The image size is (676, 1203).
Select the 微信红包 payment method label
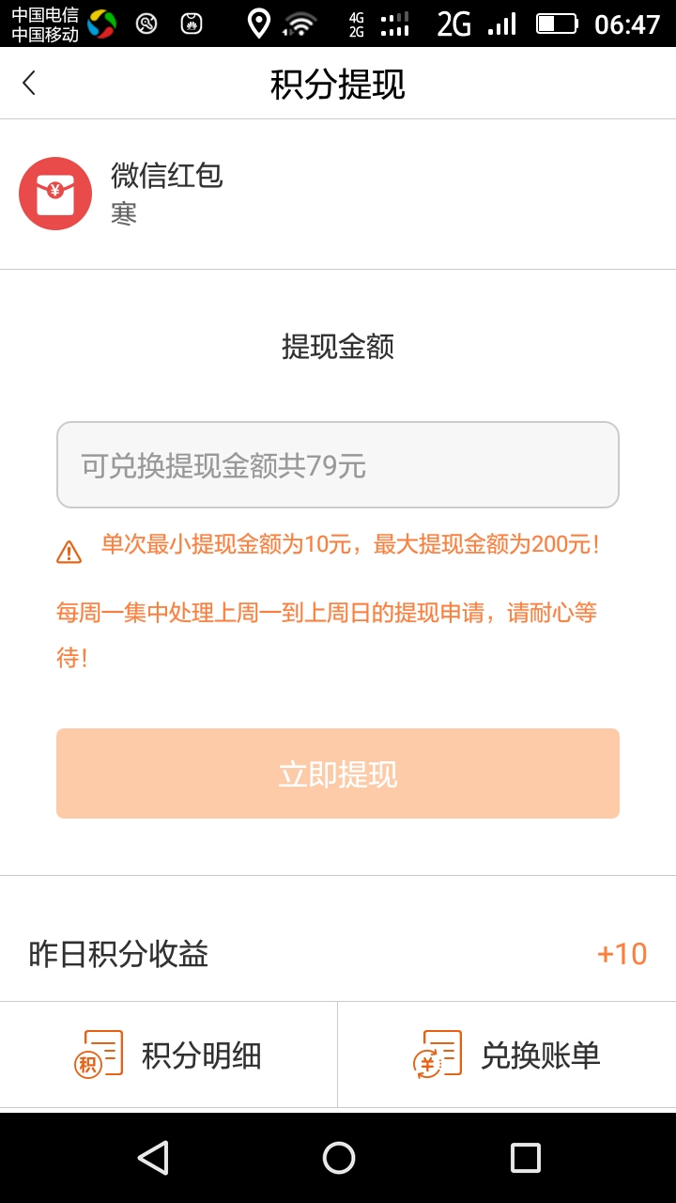[x=167, y=176]
